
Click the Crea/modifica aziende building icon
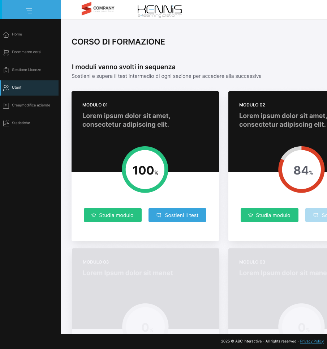pos(6,106)
